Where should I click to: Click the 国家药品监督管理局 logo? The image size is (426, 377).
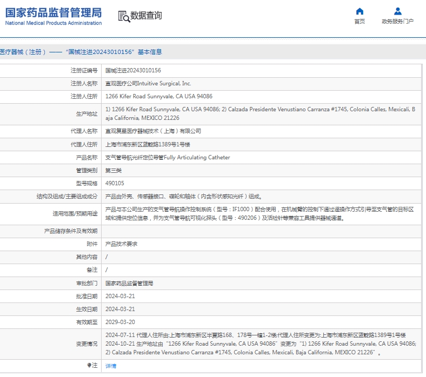(x=54, y=17)
